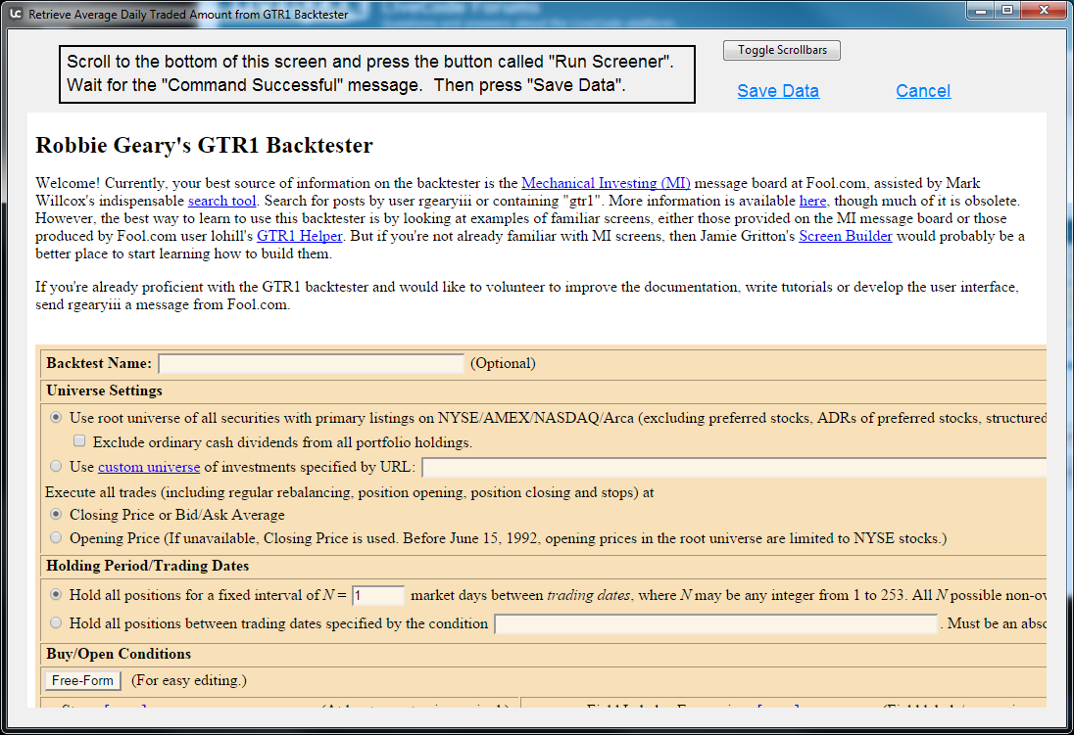The image size is (1074, 735).
Task: Enable Exclude ordinary cash dividends checkbox
Action: (x=79, y=441)
